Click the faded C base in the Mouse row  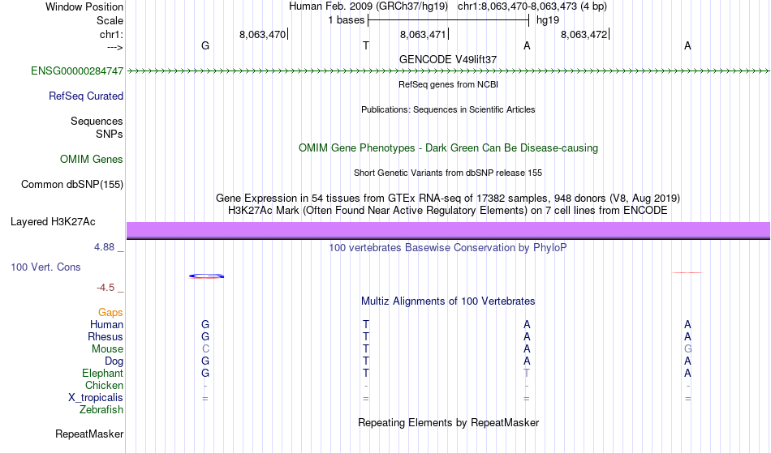(x=205, y=349)
